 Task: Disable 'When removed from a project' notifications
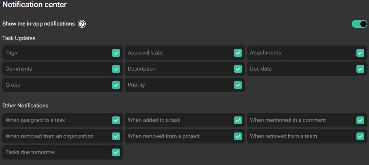pyautogui.click(x=238, y=136)
